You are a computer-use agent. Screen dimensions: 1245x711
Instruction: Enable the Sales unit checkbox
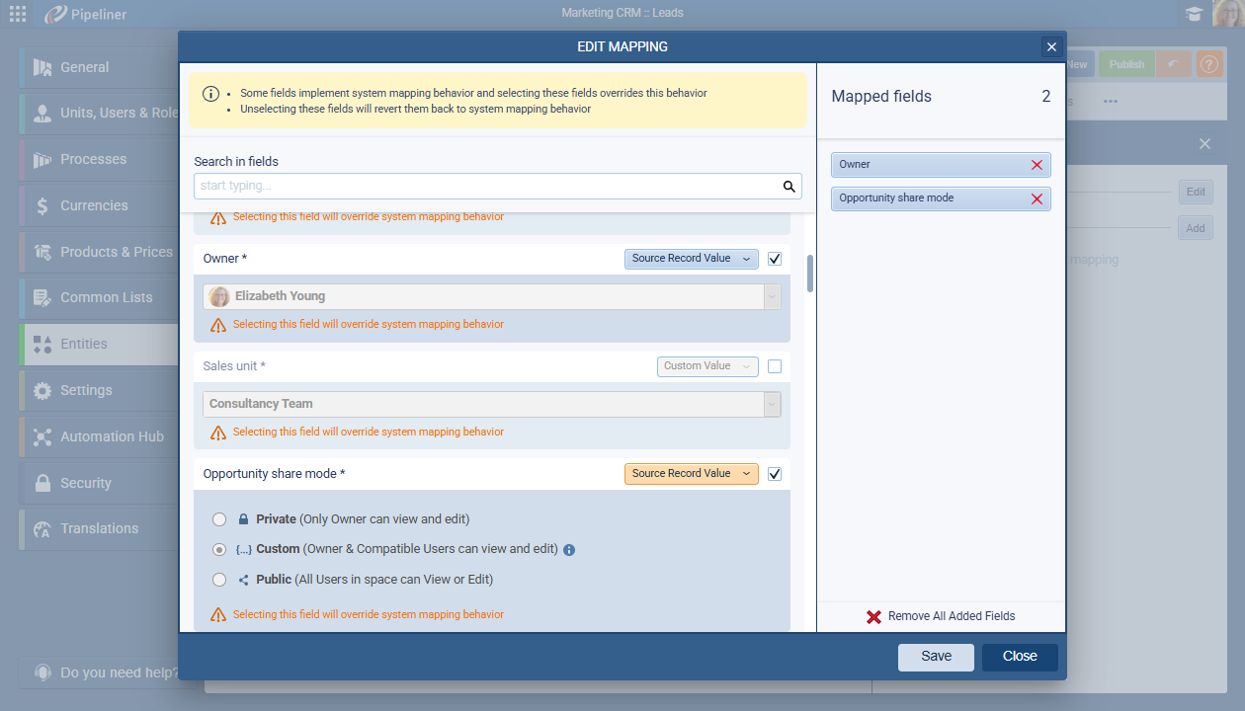pyautogui.click(x=775, y=366)
